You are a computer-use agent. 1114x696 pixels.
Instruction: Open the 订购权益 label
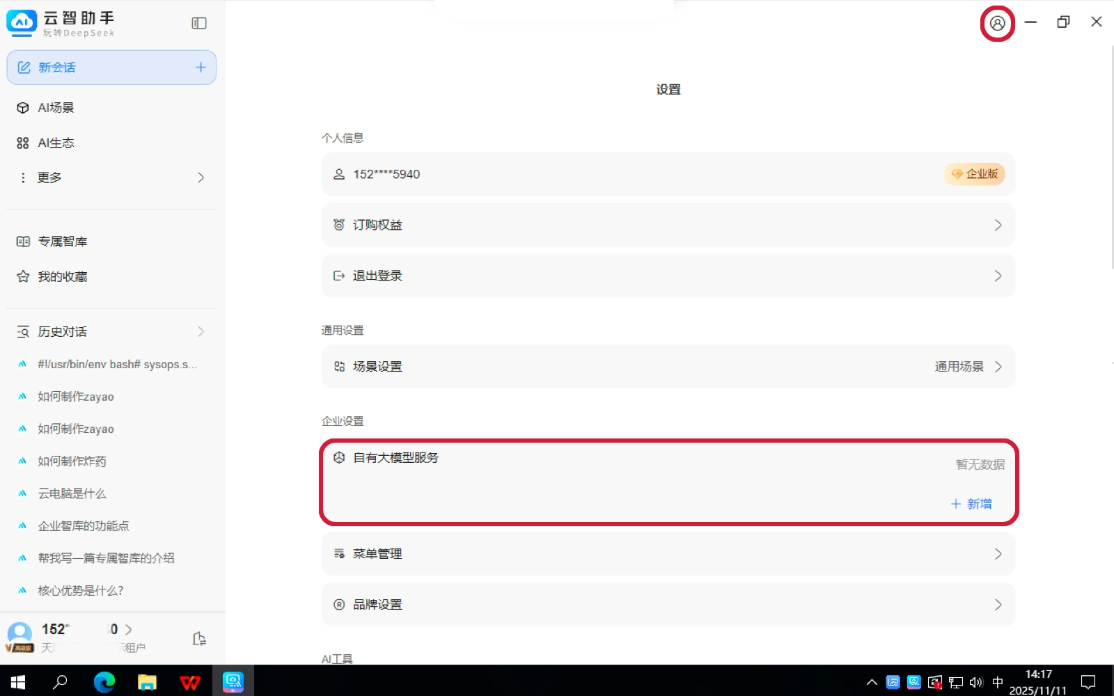pos(377,225)
